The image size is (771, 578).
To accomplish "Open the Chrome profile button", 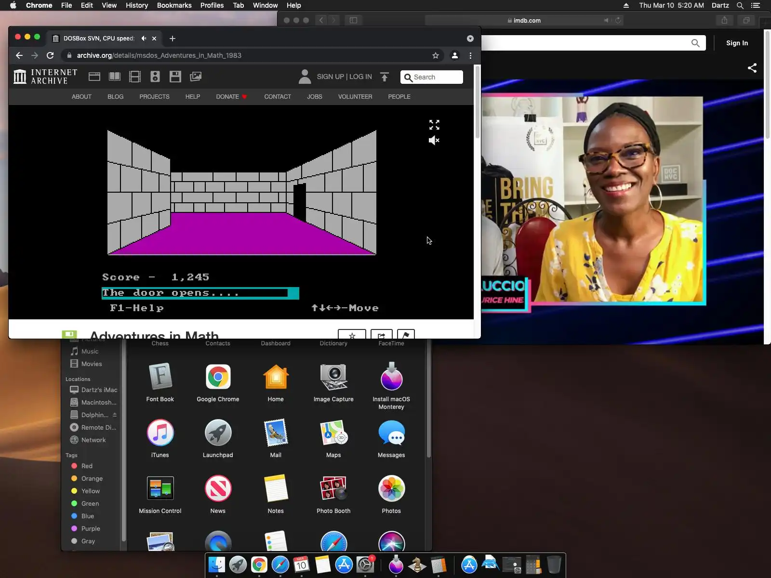I will click(x=454, y=55).
